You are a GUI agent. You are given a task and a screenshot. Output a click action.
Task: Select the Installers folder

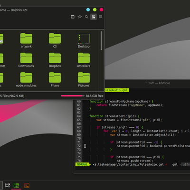(84, 60)
